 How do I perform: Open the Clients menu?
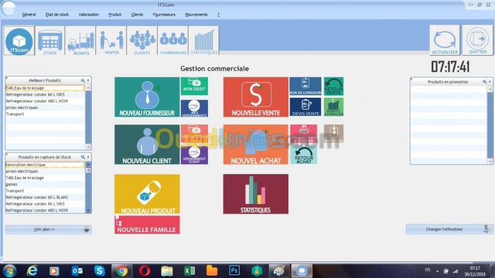(137, 14)
